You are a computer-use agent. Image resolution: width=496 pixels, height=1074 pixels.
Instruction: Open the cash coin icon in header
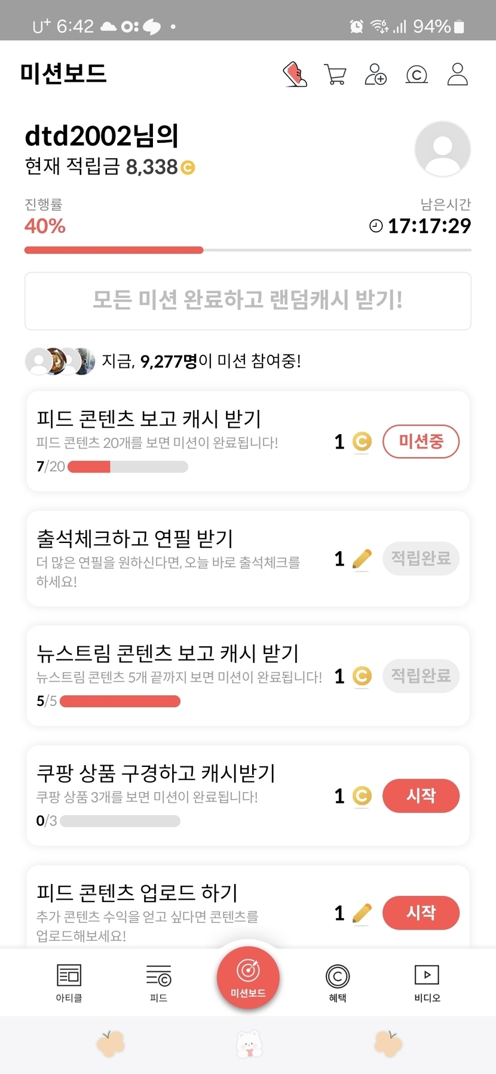click(417, 75)
